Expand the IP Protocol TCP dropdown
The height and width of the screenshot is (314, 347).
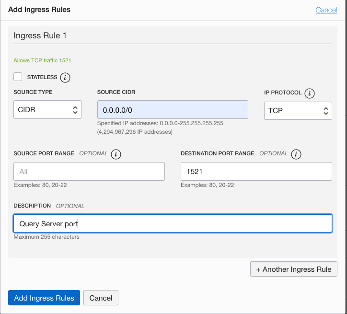298,110
